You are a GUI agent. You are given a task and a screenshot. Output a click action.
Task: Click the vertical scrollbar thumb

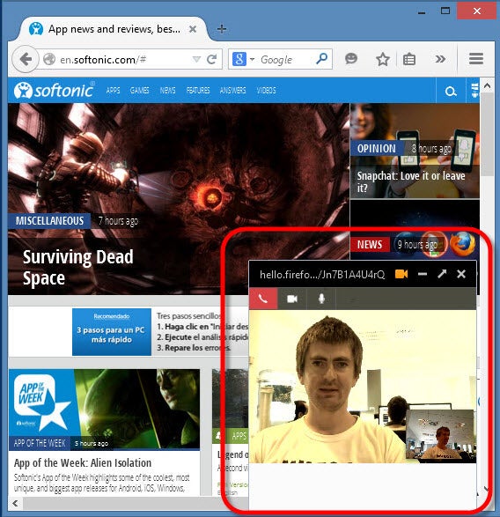[487, 135]
